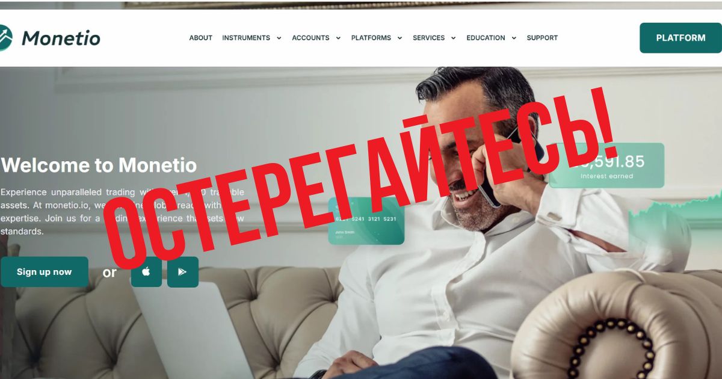
Task: Select the Accounts menu label
Action: click(310, 38)
